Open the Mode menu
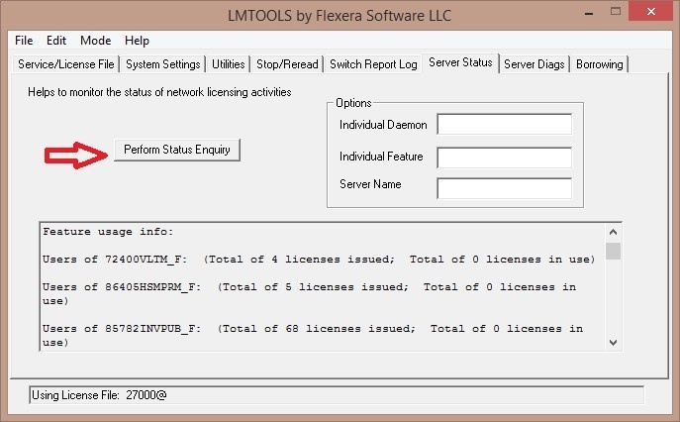 point(96,41)
